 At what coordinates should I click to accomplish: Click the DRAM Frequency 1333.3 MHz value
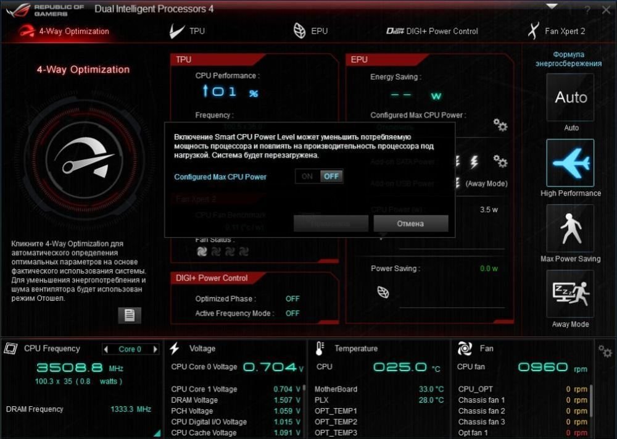[131, 409]
